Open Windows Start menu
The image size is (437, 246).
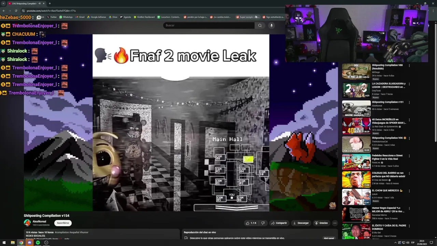pyautogui.click(x=4, y=243)
